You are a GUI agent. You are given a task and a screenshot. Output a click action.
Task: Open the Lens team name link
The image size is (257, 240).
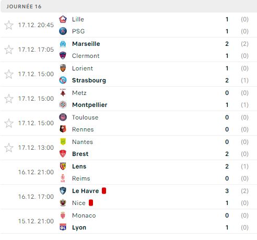click(79, 166)
